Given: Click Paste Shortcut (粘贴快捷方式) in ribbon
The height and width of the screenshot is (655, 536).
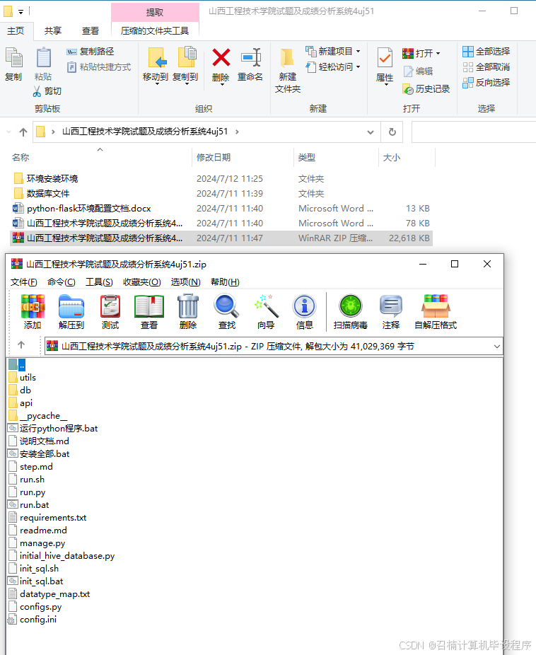Looking at the screenshot, I should 99,66.
